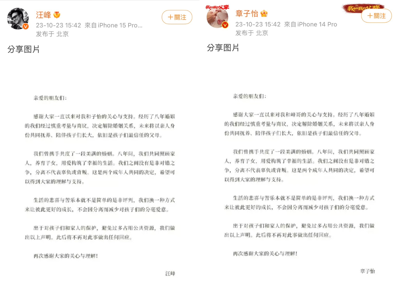Click the 來自 iPhone 15 Pro source text
Viewport: 399px width, 299px height.
[x=113, y=25]
